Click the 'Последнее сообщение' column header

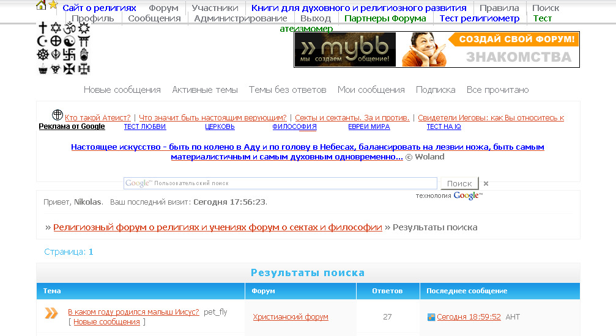[x=467, y=291]
